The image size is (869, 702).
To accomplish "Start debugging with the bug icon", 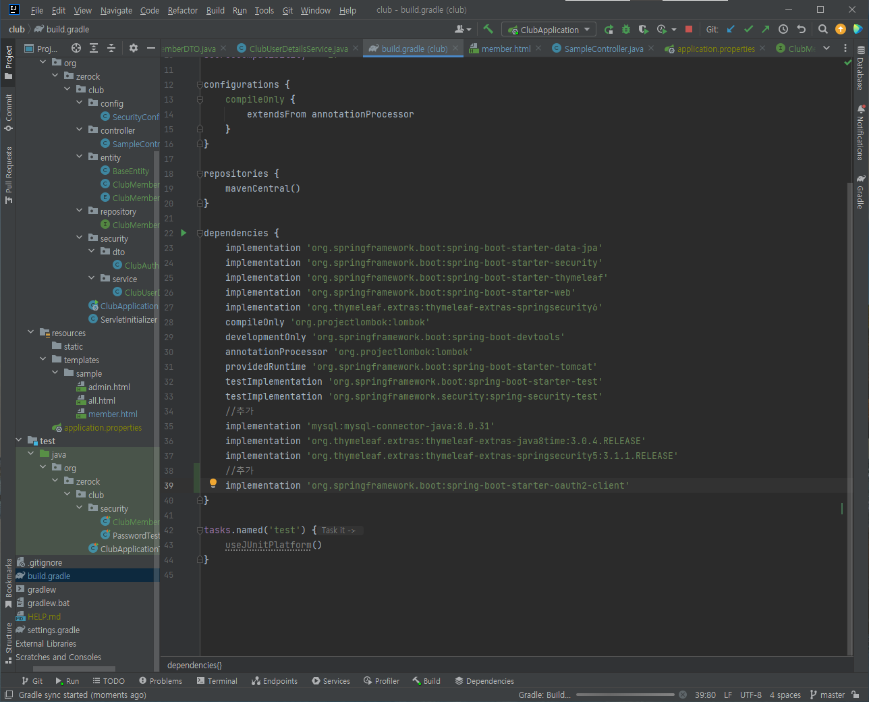I will tap(626, 29).
